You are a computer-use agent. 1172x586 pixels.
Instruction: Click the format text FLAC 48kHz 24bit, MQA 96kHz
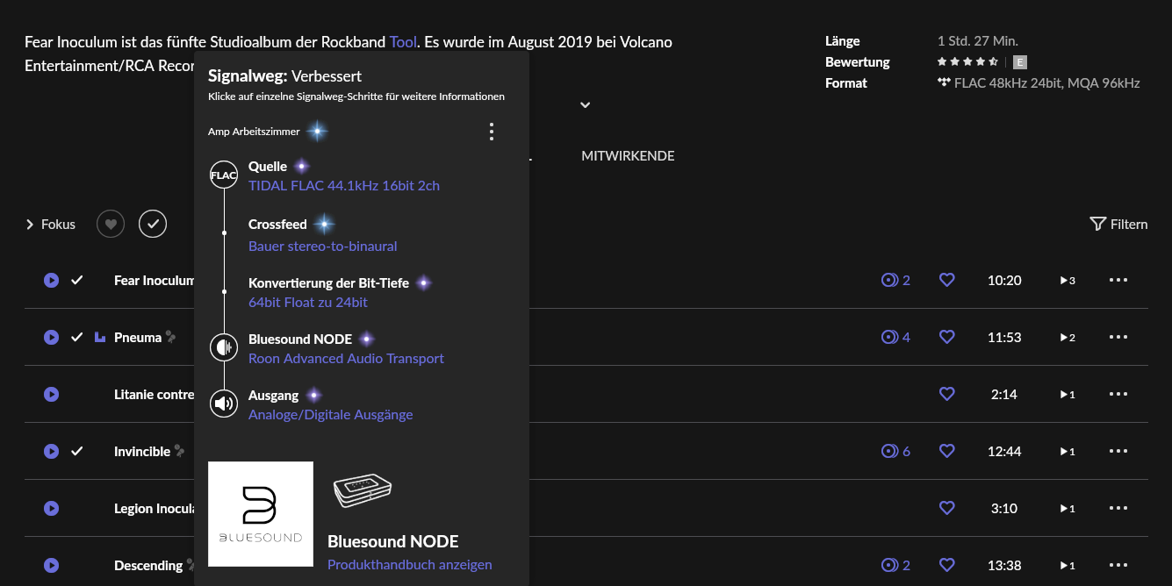(x=1047, y=83)
